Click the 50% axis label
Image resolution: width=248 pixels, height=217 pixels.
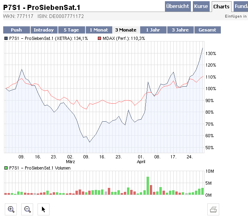pyautogui.click(x=210, y=148)
